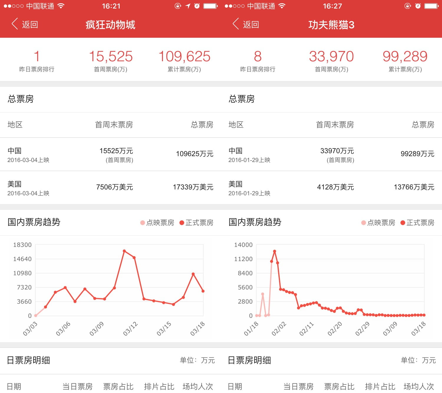The image size is (442, 393).
Task: Toggle 点映票房 legend in 功夫熊猫3 chart
Action: [378, 223]
